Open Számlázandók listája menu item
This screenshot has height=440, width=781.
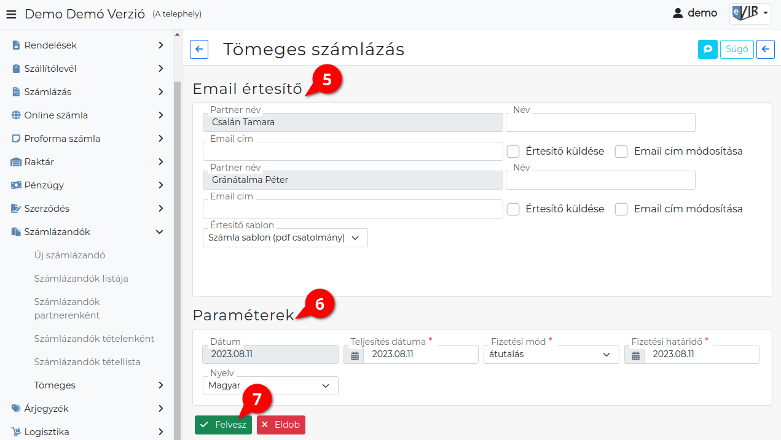[81, 279]
